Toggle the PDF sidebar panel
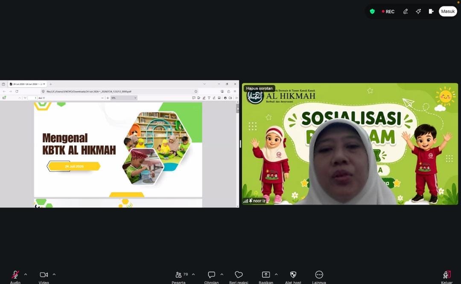The image size is (461, 284). pyautogui.click(x=4, y=98)
